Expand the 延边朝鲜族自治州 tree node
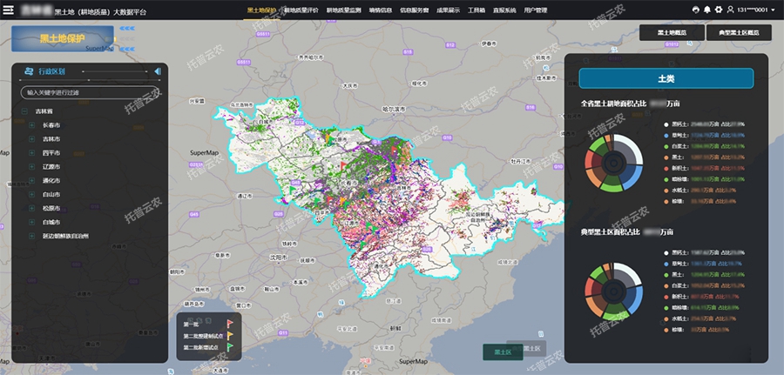The image size is (784, 375). (32, 236)
